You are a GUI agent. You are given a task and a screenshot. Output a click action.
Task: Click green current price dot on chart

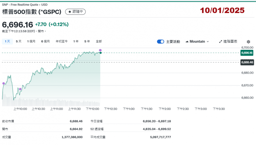[x=101, y=53]
